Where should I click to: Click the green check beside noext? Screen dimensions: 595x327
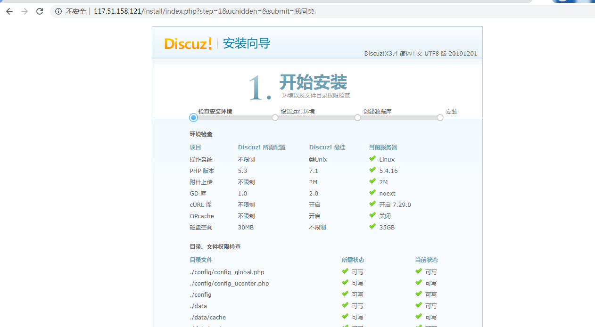click(372, 193)
